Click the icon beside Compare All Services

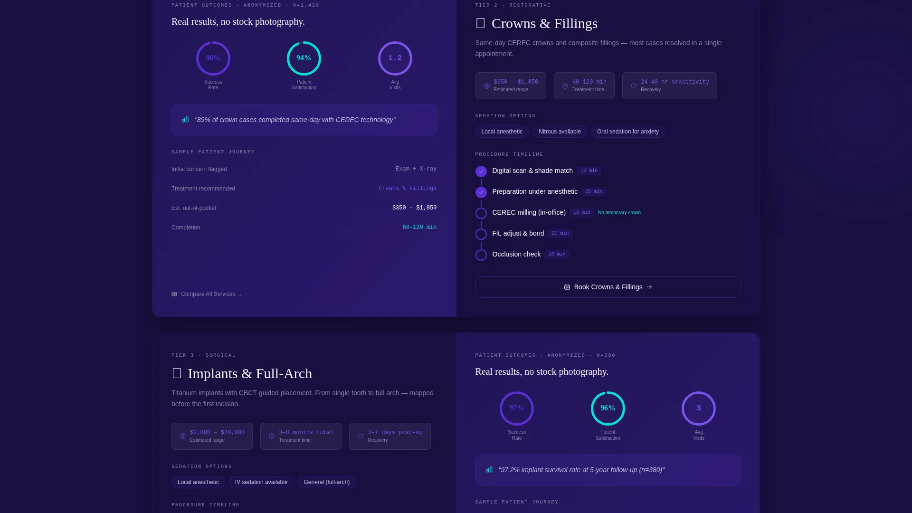174,294
